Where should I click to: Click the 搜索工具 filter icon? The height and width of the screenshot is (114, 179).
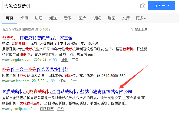[x=132, y=29]
